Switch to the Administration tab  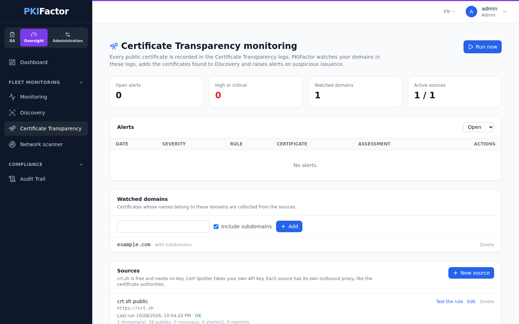click(x=68, y=37)
